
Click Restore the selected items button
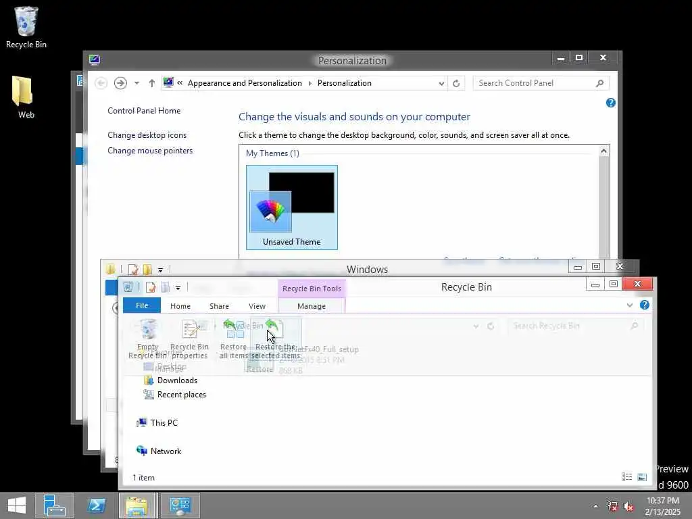(276, 339)
